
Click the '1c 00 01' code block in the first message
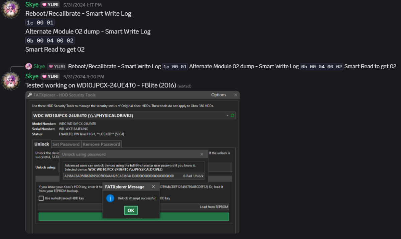click(40, 23)
